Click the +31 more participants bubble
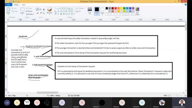Image resolution: width=192 pixels, height=108 pixels. pos(7,103)
